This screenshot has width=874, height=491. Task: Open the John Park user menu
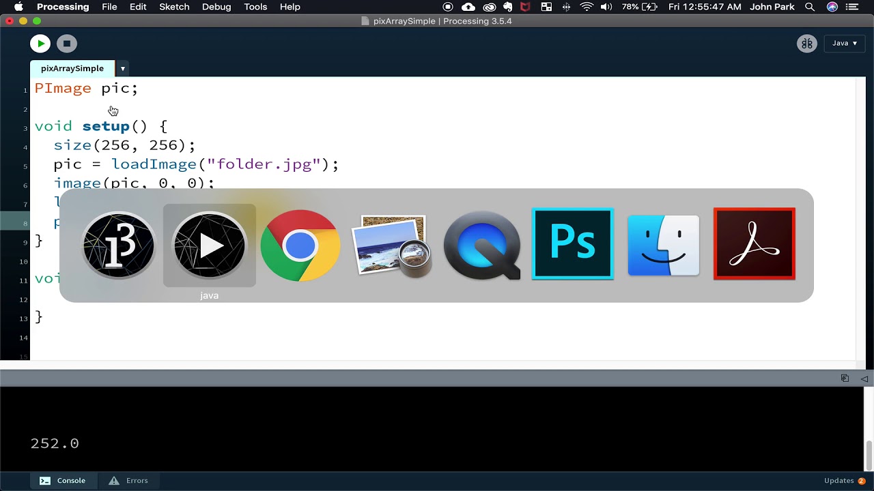772,7
